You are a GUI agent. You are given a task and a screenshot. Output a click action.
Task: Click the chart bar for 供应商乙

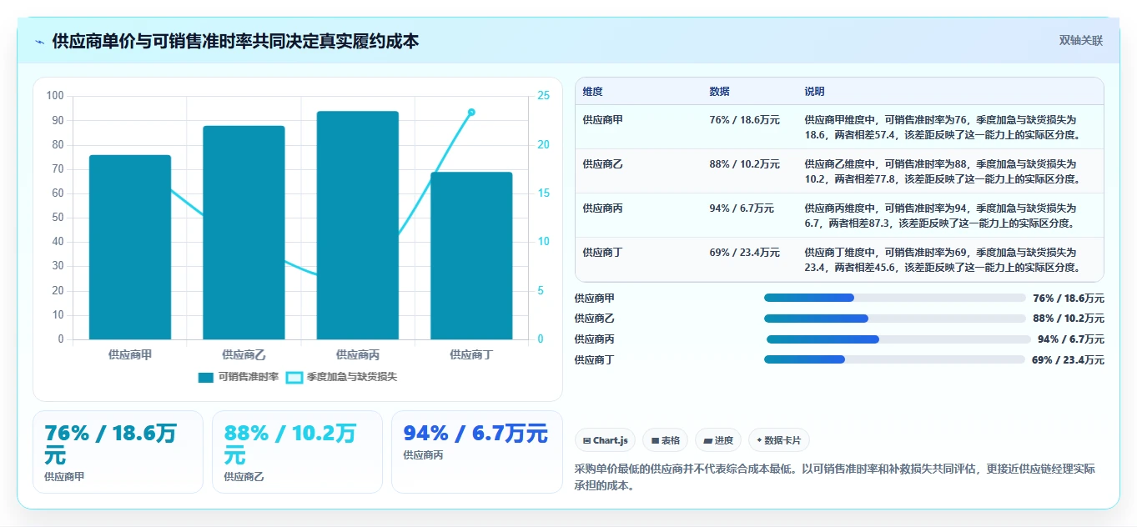pos(244,233)
